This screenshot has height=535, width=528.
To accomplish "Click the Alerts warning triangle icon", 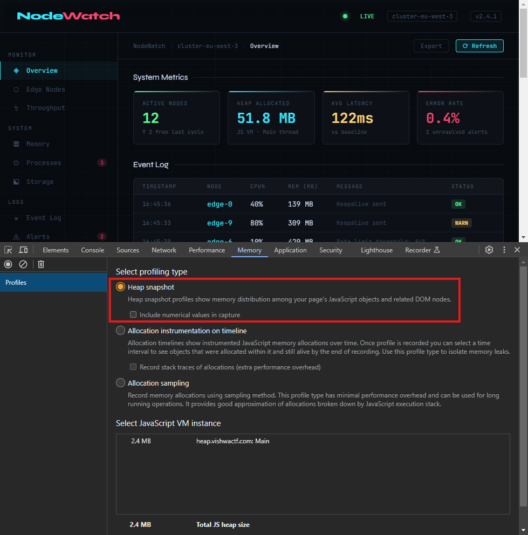I will (x=16, y=237).
